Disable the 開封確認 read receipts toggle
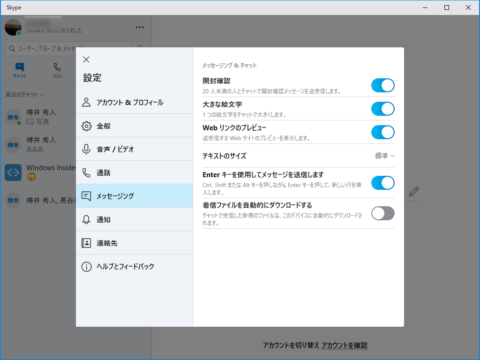Screen dimensions: 480x360 click(382, 85)
